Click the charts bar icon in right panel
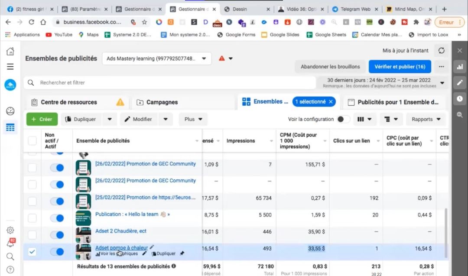The height and width of the screenshot is (276, 468). click(x=460, y=67)
